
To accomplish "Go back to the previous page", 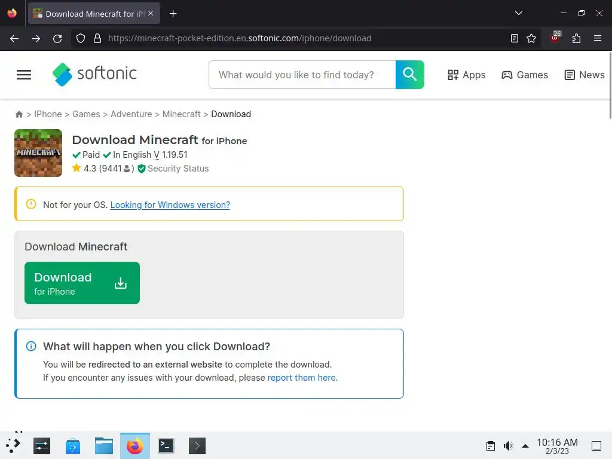I will click(14, 38).
